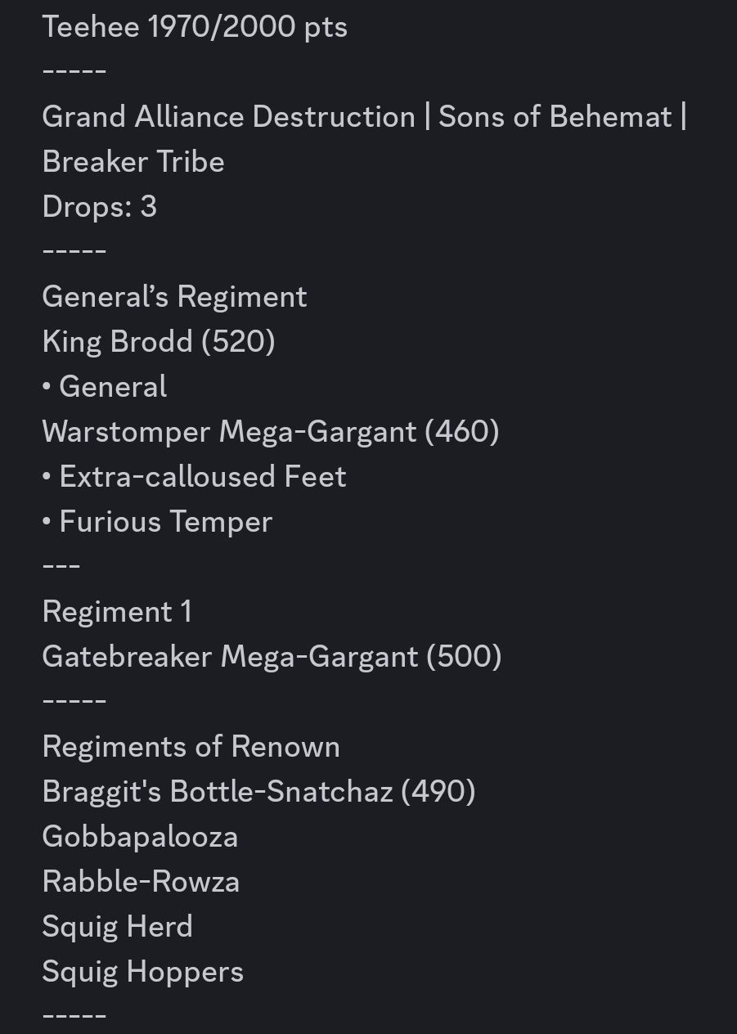
Task: Select the Braggit's Bottle-Snatchaz (490) entry
Action: coord(258,792)
